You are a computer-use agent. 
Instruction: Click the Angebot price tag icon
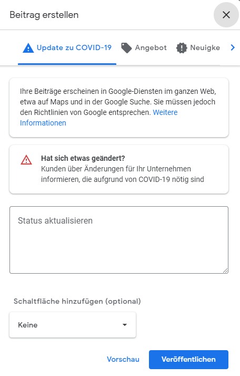point(126,47)
